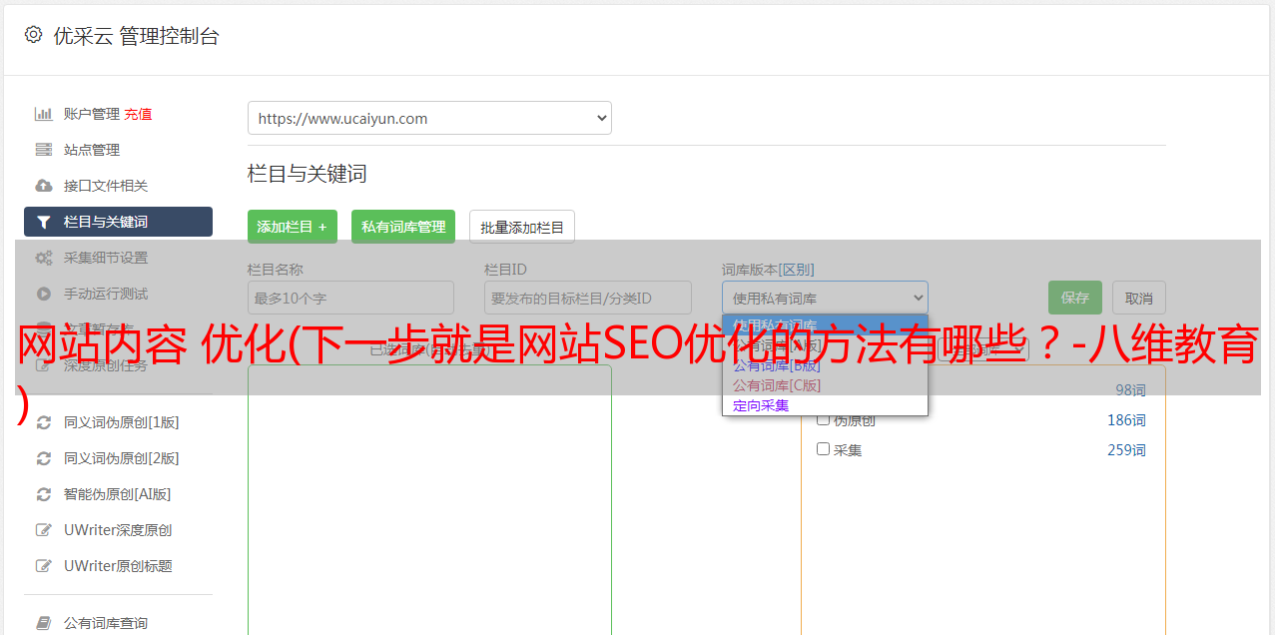Click the play circle icon for 手动运行测试

44,294
